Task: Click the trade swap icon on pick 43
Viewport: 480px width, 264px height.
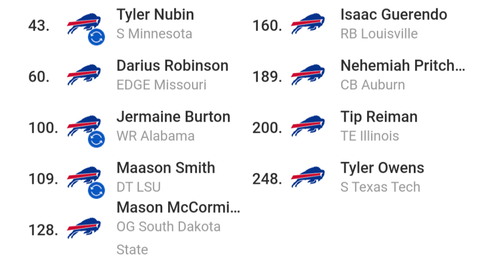Action: point(96,37)
